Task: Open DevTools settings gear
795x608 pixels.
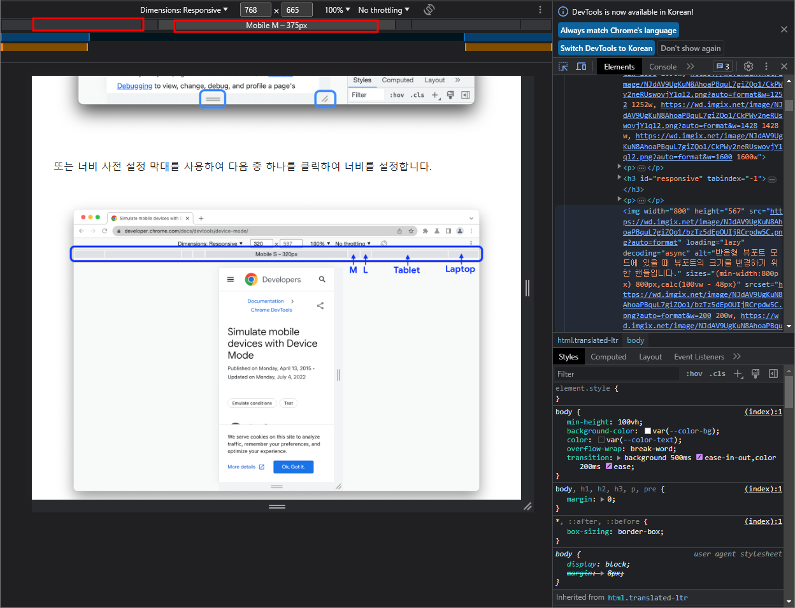Action: [x=748, y=66]
